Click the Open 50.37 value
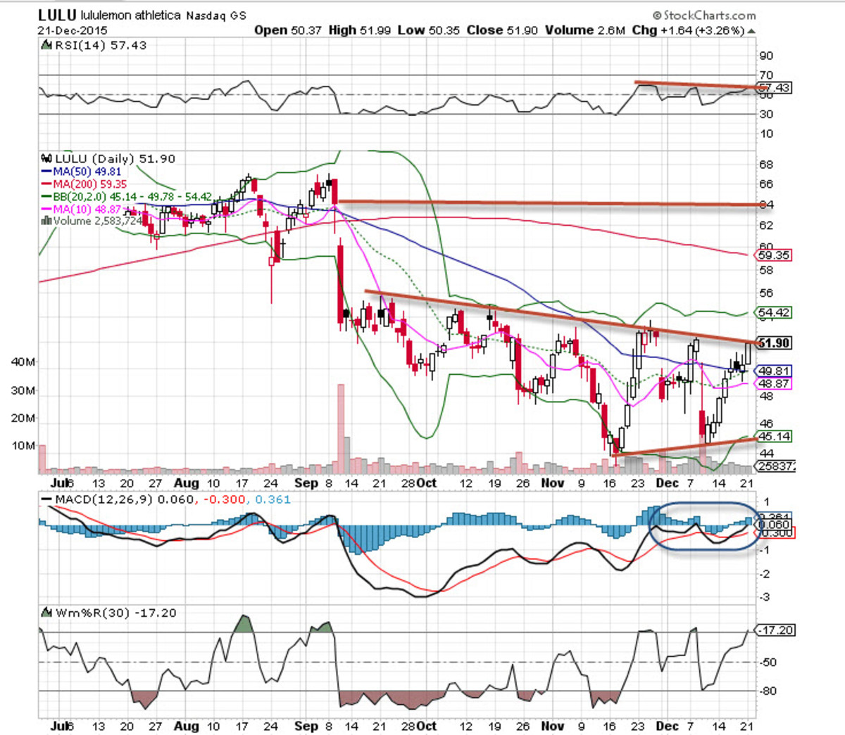 pyautogui.click(x=288, y=30)
